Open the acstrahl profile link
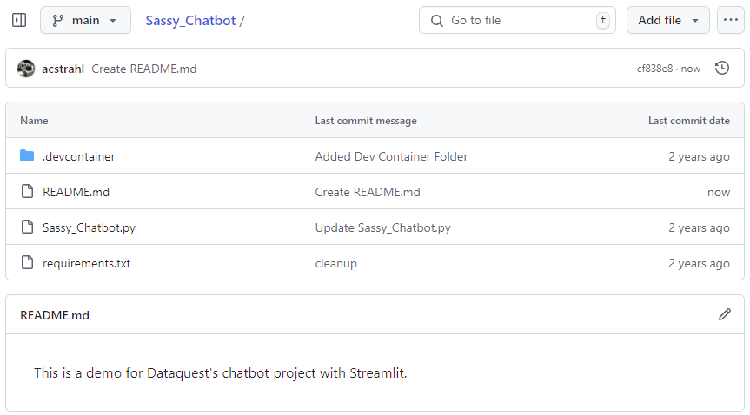 pos(63,69)
